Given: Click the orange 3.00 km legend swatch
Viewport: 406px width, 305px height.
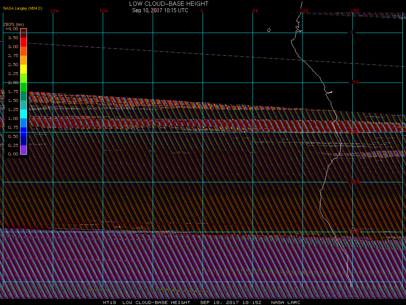Looking at the screenshot, I should 24,51.
